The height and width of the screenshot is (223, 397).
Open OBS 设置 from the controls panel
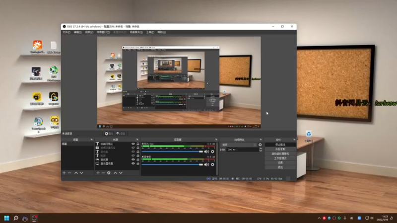coord(280,163)
